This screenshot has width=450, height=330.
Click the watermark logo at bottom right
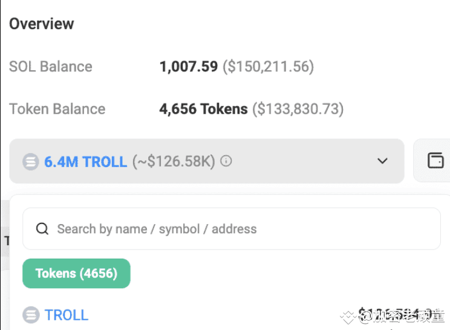point(348,317)
